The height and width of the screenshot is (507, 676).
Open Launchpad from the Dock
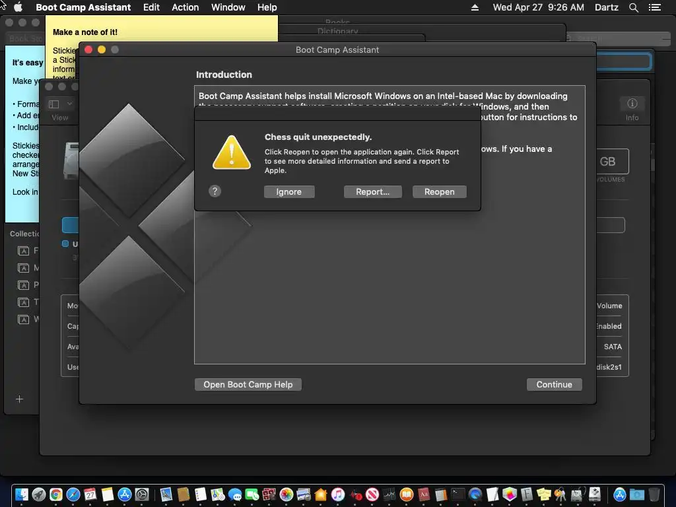(39, 494)
